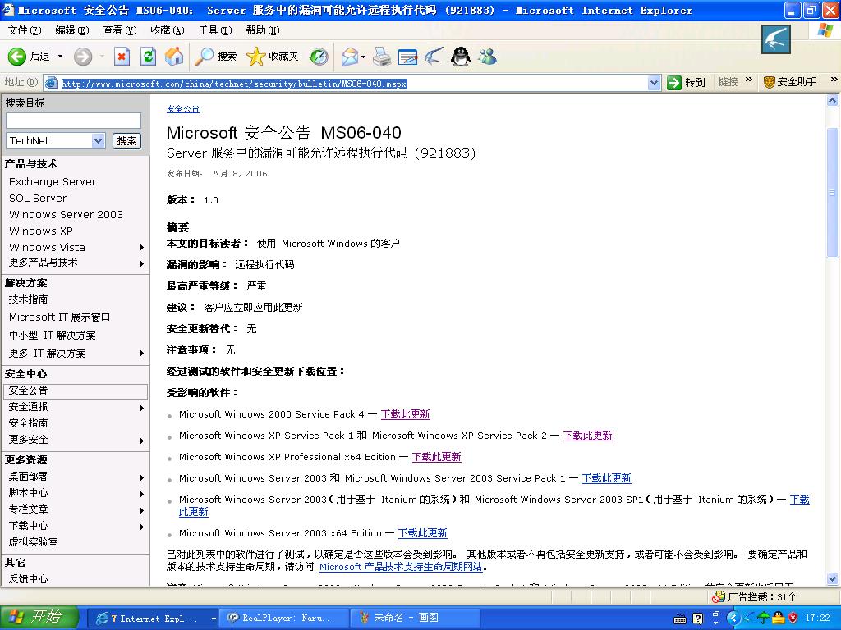Open Windows Server 2003 sidebar item
The image size is (841, 630).
click(x=66, y=215)
